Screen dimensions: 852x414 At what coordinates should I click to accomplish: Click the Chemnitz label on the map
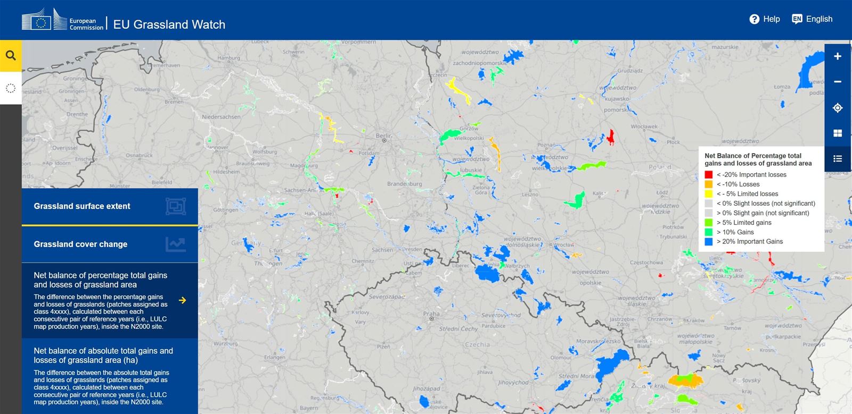(x=363, y=261)
